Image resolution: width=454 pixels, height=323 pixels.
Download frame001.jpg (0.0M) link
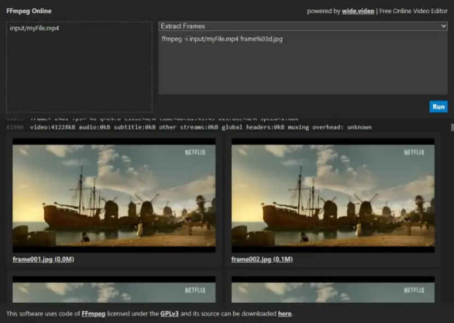click(x=43, y=259)
